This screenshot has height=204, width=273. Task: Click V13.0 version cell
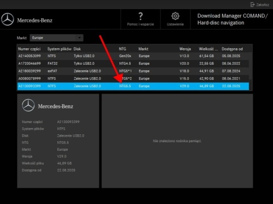tap(184, 56)
